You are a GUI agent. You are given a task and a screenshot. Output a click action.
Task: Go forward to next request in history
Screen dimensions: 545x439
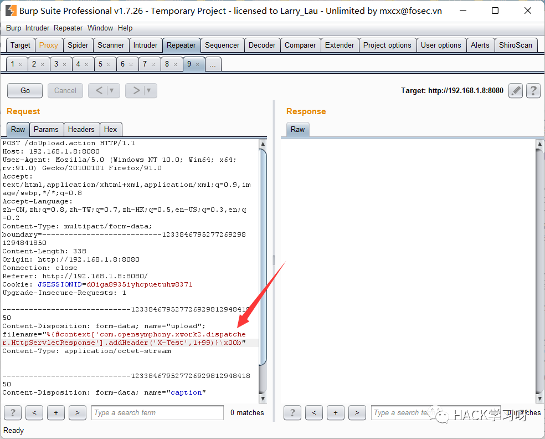136,91
